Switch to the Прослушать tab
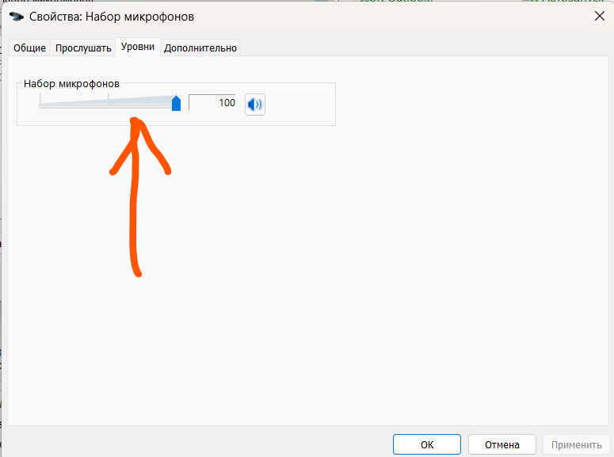The height and width of the screenshot is (457, 614). click(83, 48)
